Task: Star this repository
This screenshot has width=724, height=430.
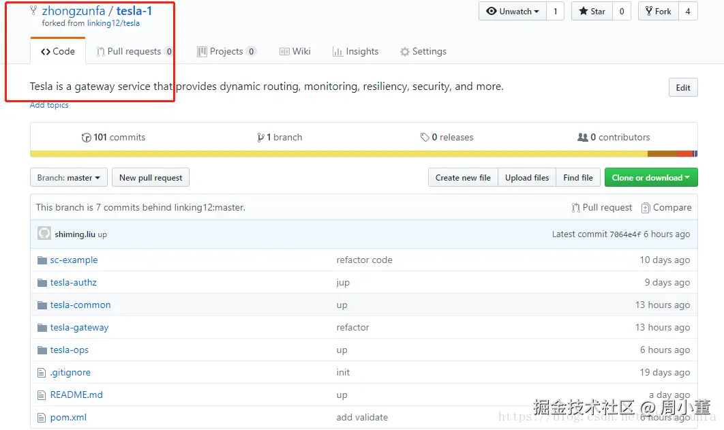Action: tap(592, 11)
